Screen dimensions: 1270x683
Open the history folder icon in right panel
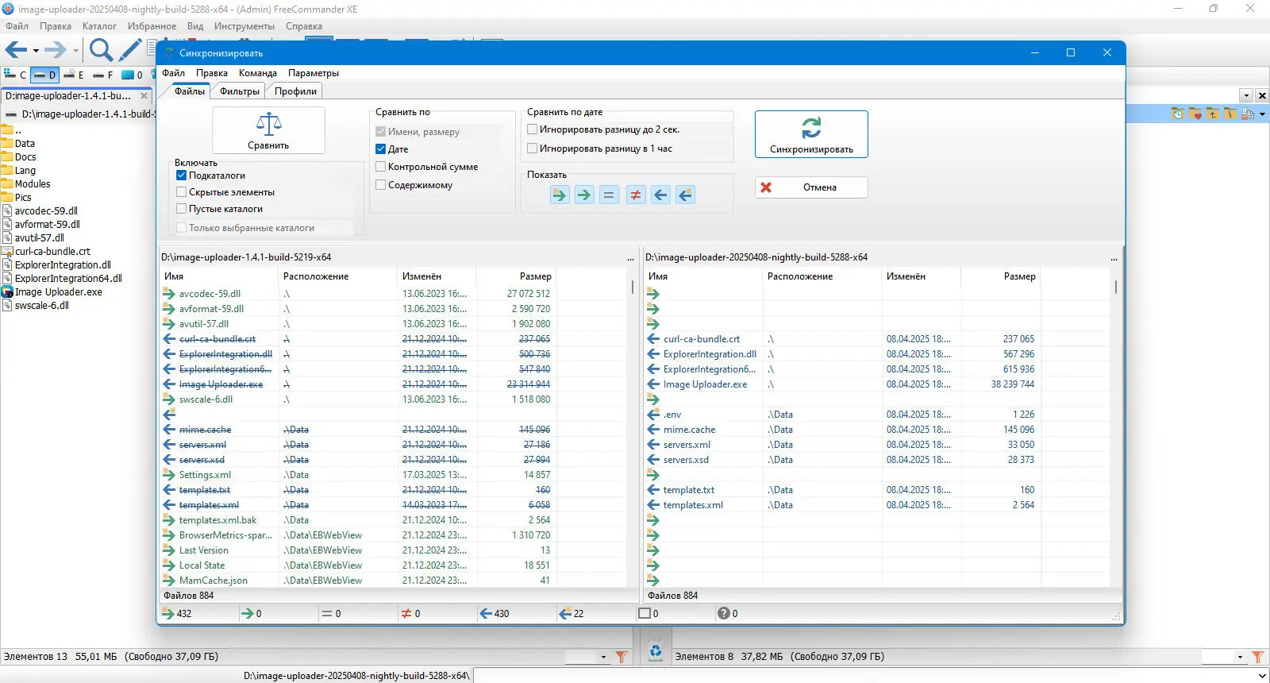tap(1178, 114)
